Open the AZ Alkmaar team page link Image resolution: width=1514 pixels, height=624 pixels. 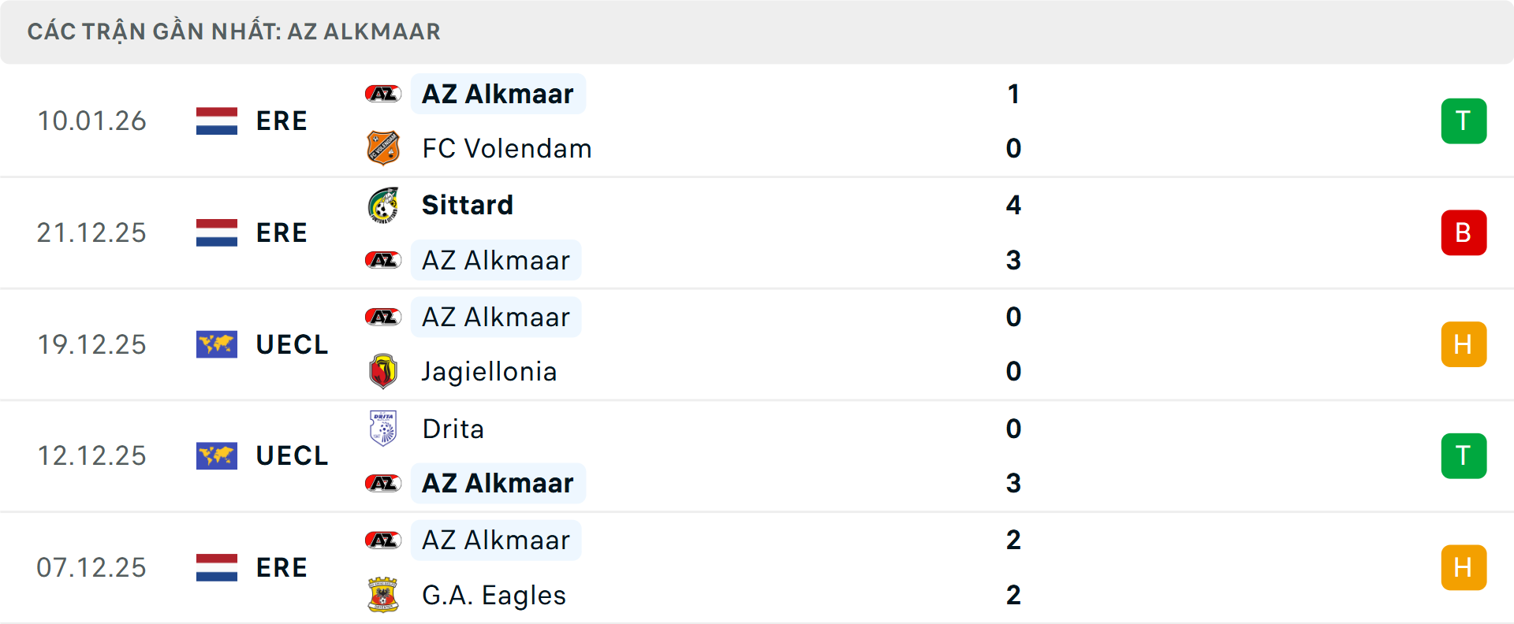[498, 93]
